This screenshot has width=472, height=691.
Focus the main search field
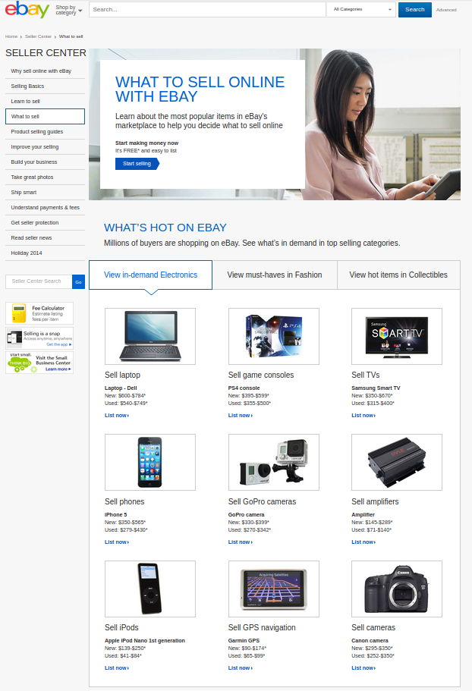click(207, 9)
